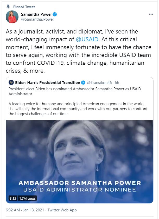Click verified badge beside Biden-Harris Presidential Transition
Image resolution: width=159 pixels, height=219 pixels.
coord(83,83)
